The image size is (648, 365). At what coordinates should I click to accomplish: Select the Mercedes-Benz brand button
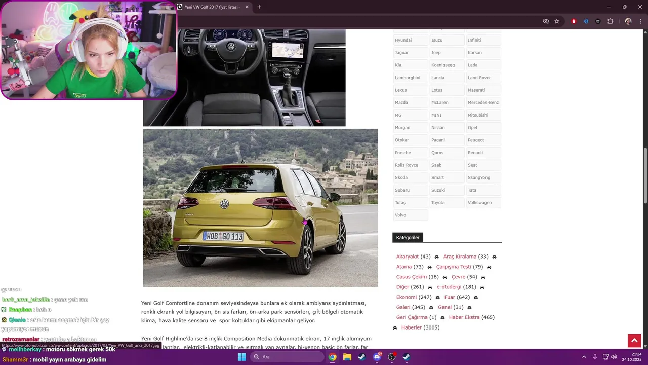[x=483, y=102]
